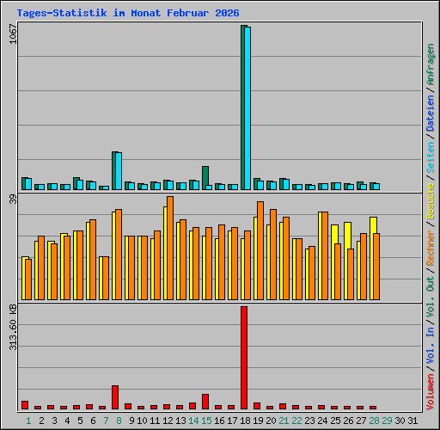
Task: Click the day 31 label on the x-axis
Action: (x=412, y=421)
